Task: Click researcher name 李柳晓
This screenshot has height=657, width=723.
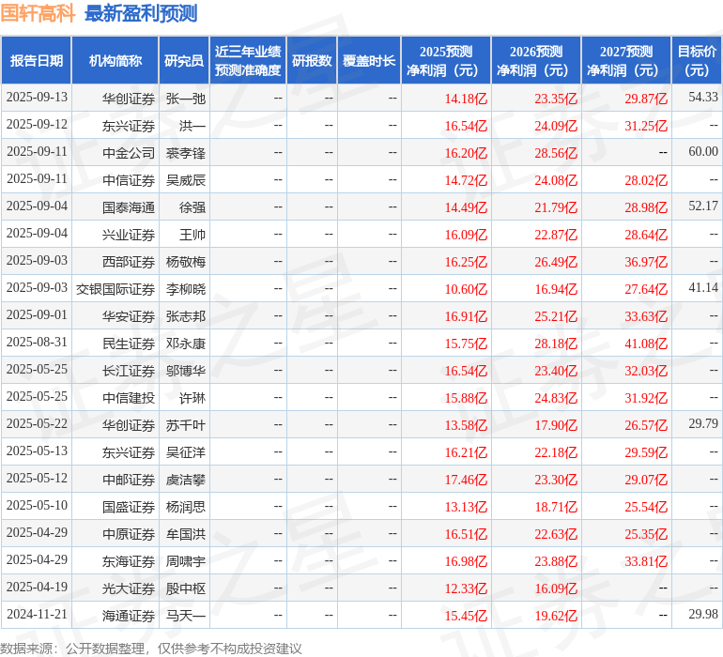Action: [185, 289]
